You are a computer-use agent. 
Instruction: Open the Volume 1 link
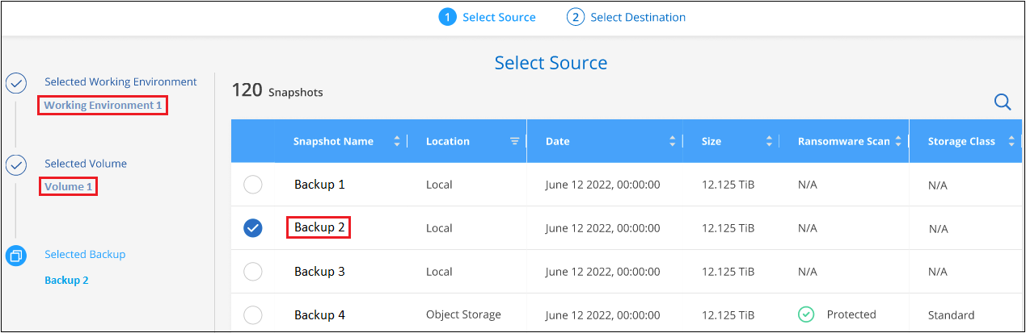69,187
